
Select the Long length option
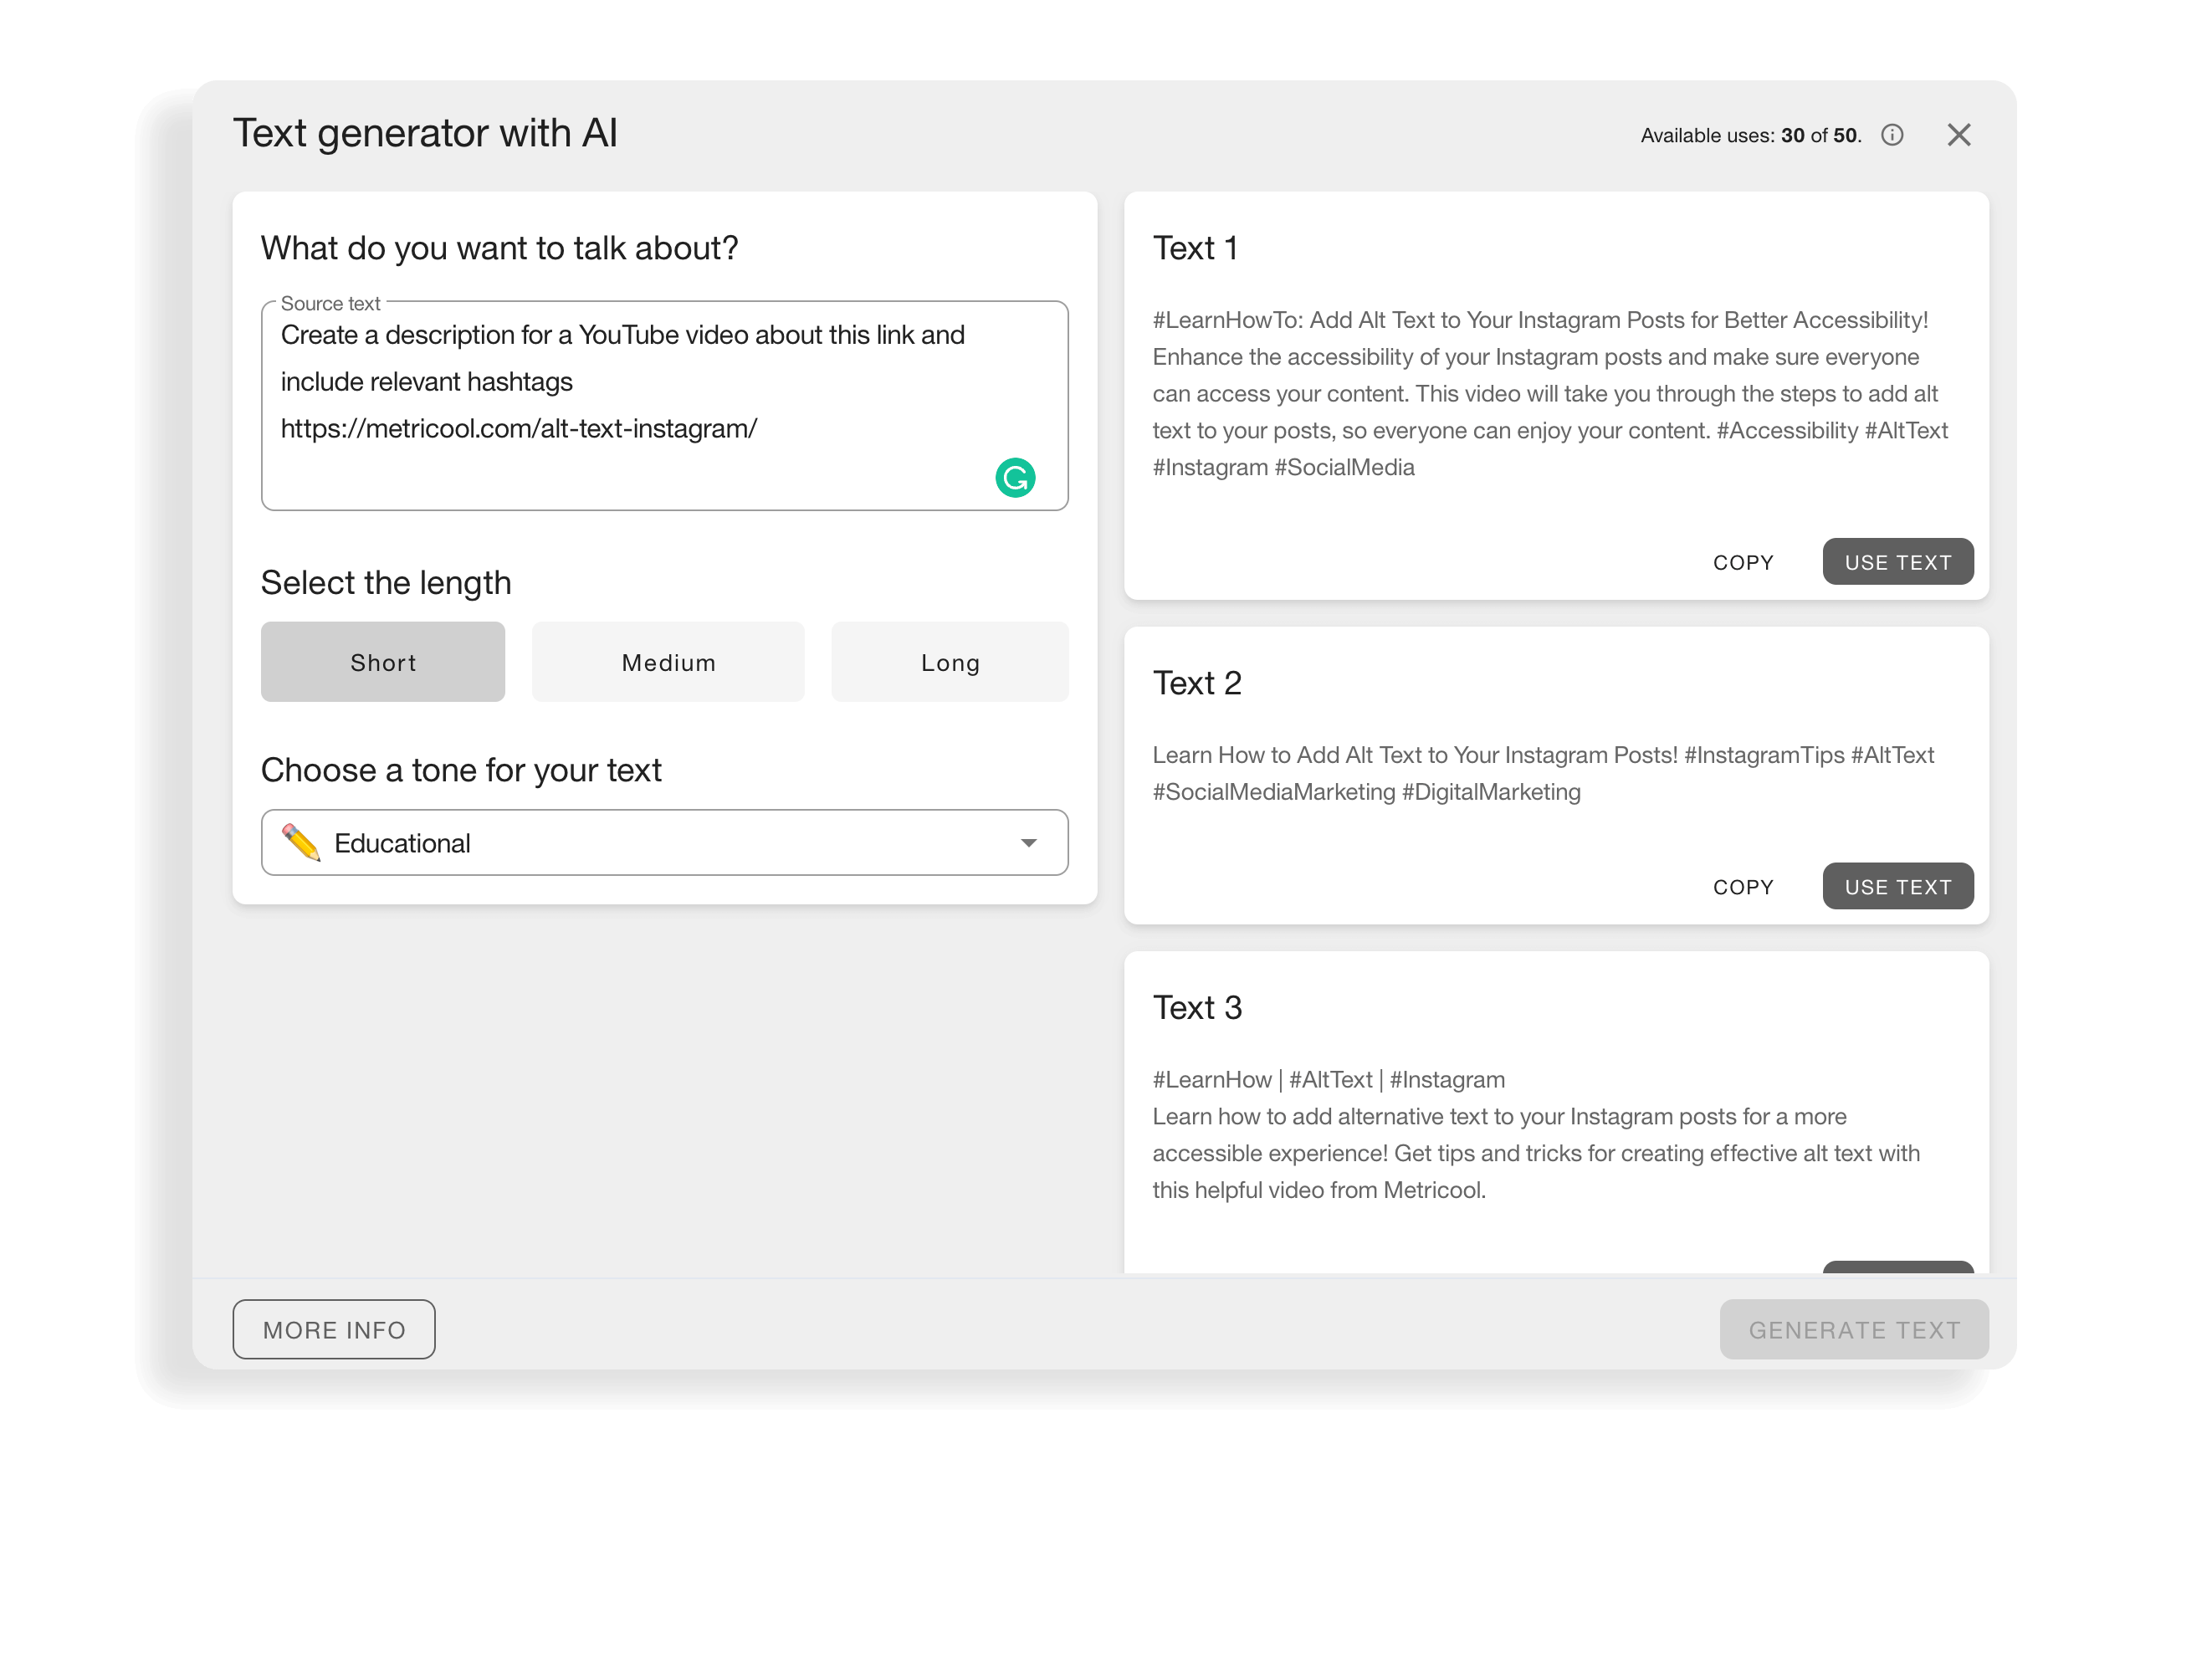coord(950,662)
